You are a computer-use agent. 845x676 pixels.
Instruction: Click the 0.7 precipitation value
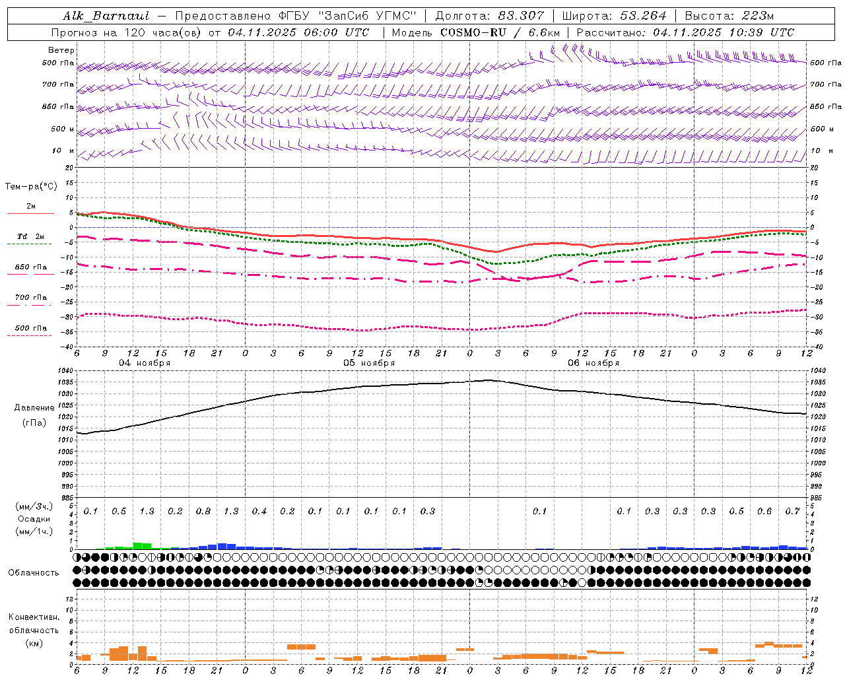click(793, 511)
